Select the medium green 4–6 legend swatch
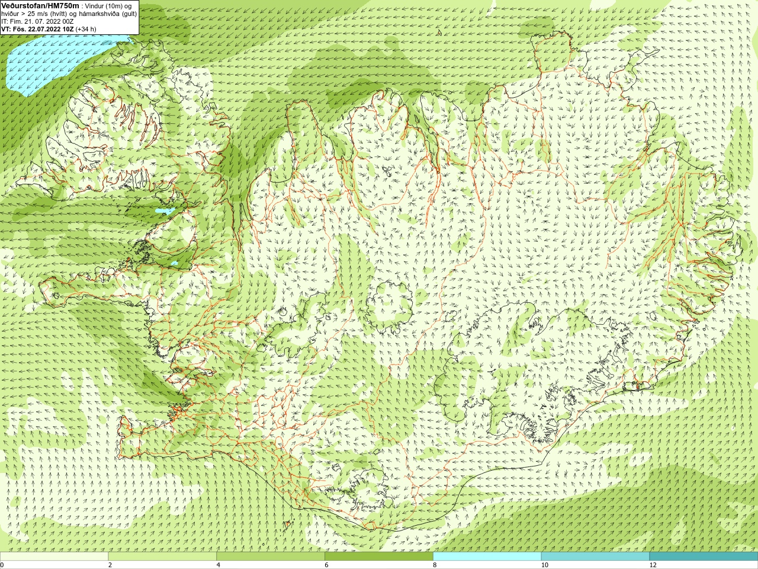Viewport: 758px width, 569px height. pos(271,557)
